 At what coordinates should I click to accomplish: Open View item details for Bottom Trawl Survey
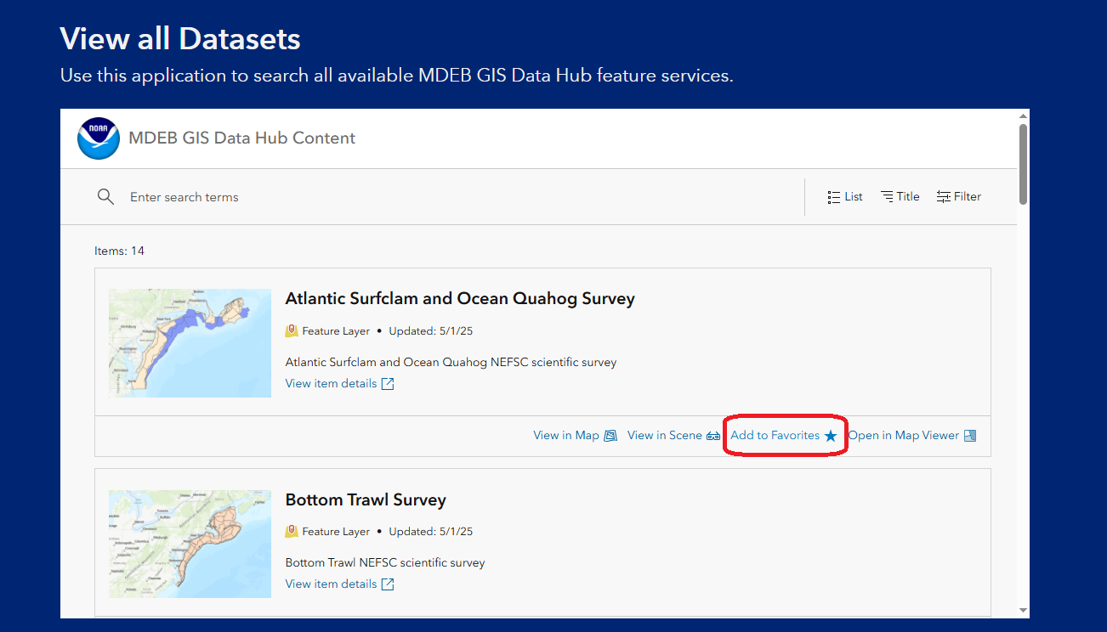(x=331, y=584)
